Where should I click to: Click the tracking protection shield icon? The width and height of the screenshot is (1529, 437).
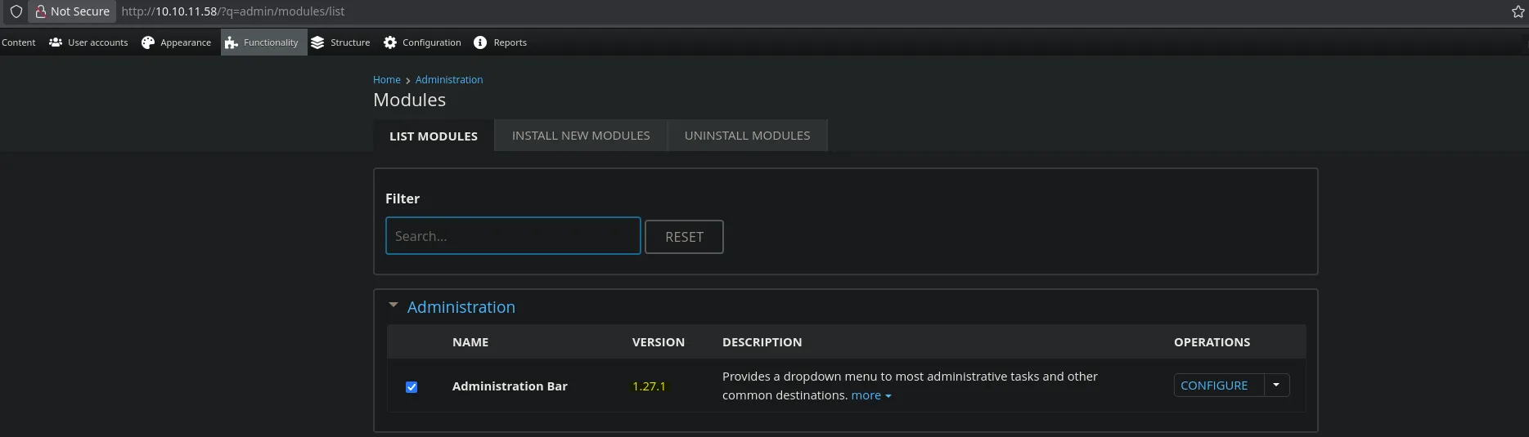tap(16, 11)
